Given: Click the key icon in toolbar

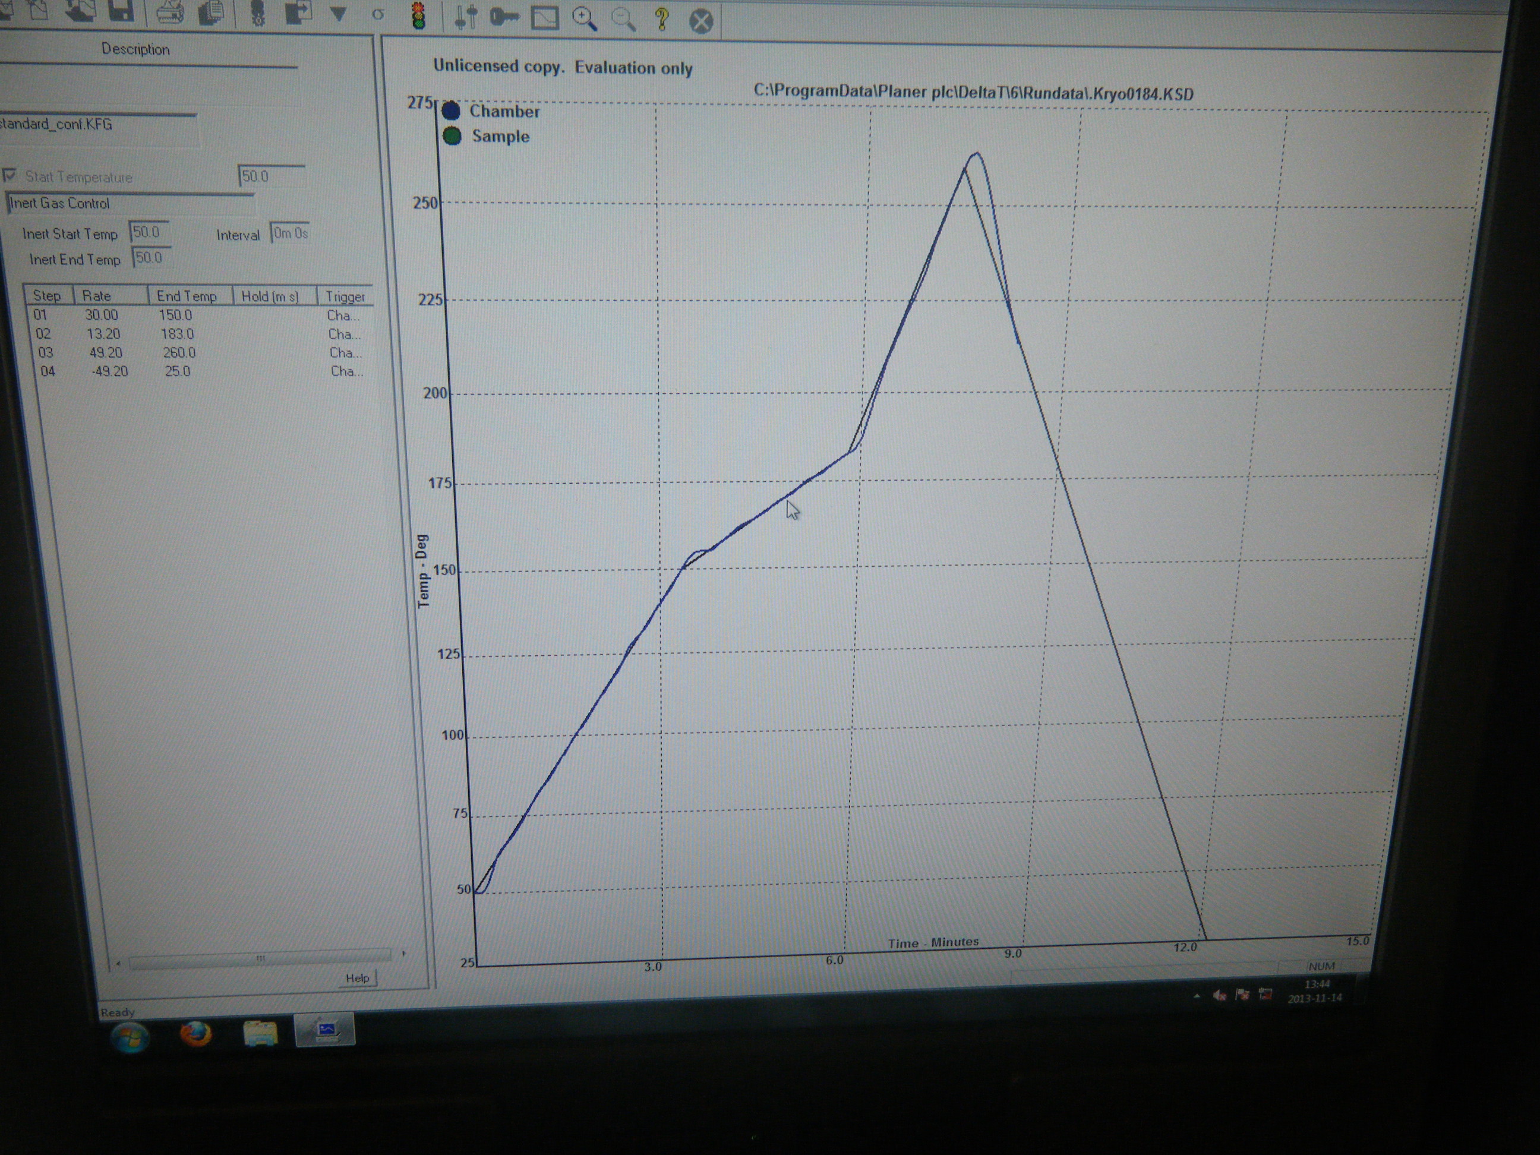Looking at the screenshot, I should [505, 17].
